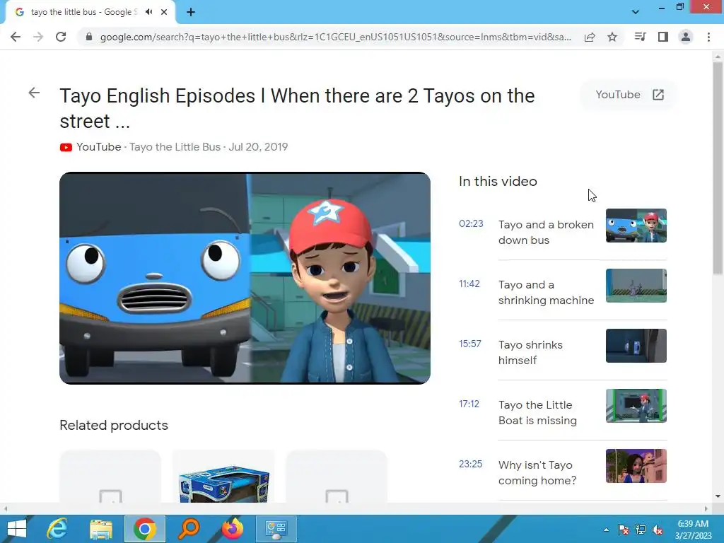Jump to timestamp 23:25
The height and width of the screenshot is (543, 724).
coord(470,464)
